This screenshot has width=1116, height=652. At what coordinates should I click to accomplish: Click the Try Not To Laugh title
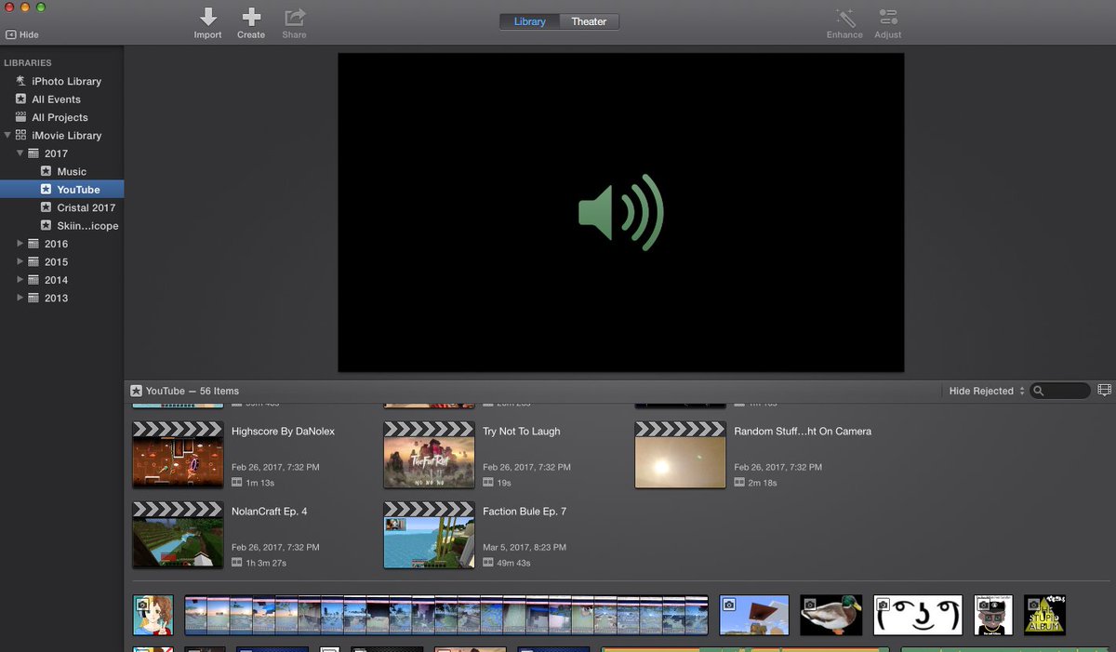tap(521, 432)
